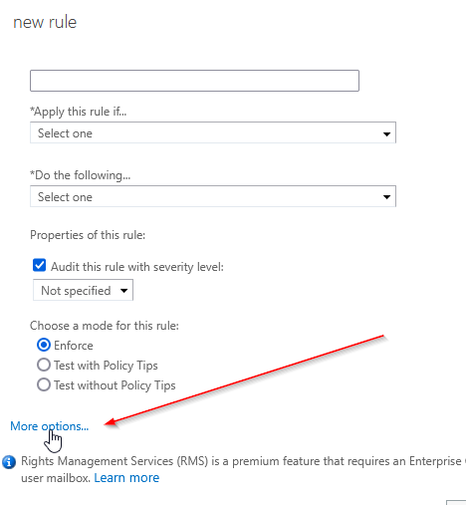Open the 'Do the following' dropdown
The width and height of the screenshot is (466, 505).
coord(213,196)
